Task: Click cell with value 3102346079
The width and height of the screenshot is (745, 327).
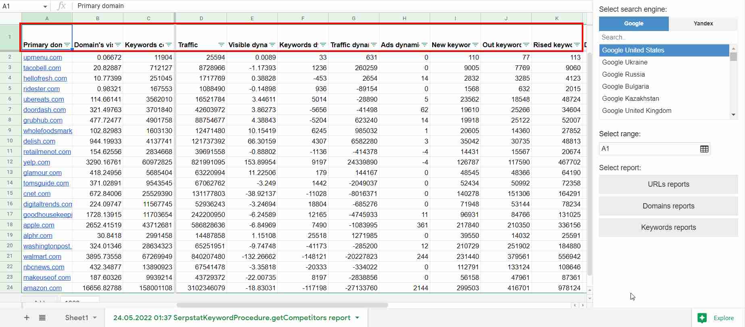Action: [x=201, y=288]
